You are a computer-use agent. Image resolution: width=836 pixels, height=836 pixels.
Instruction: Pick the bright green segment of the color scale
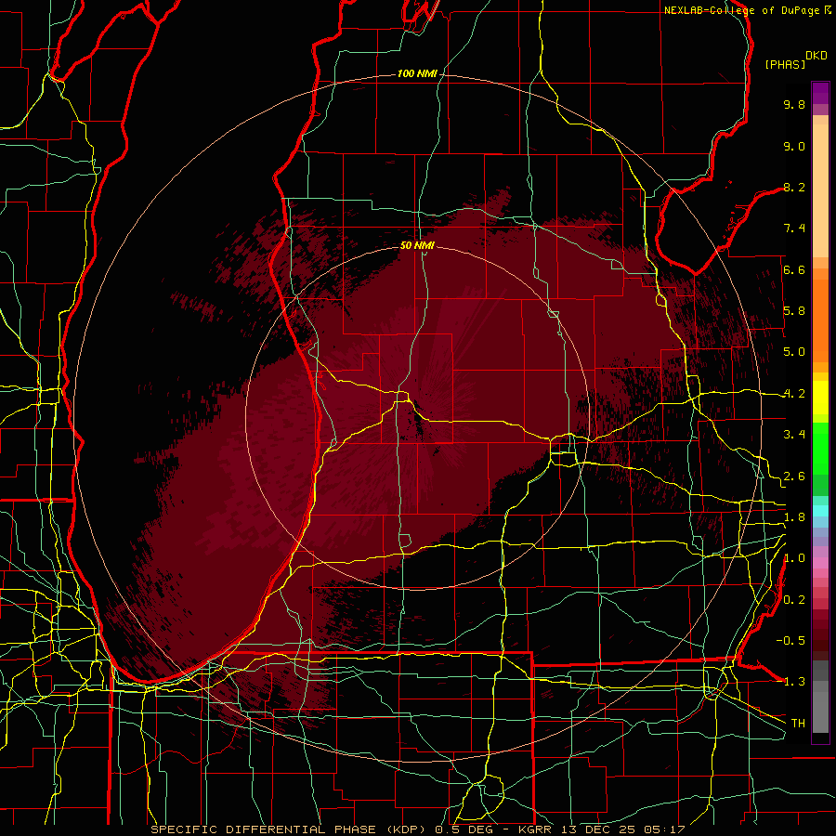(x=820, y=449)
